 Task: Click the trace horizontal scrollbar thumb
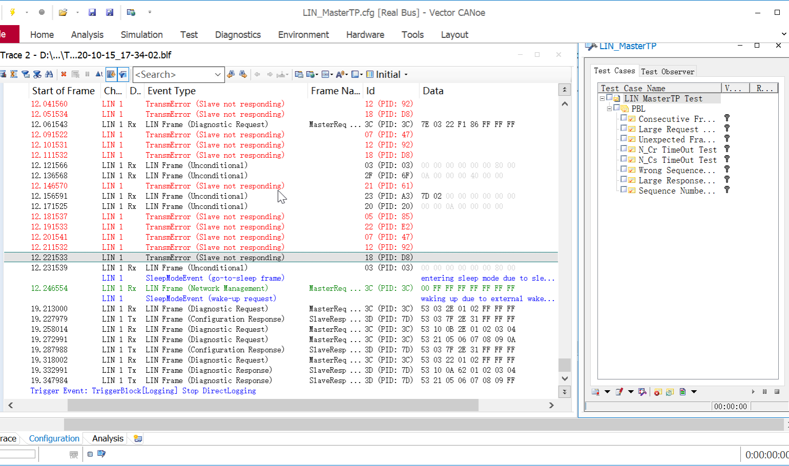click(x=273, y=405)
